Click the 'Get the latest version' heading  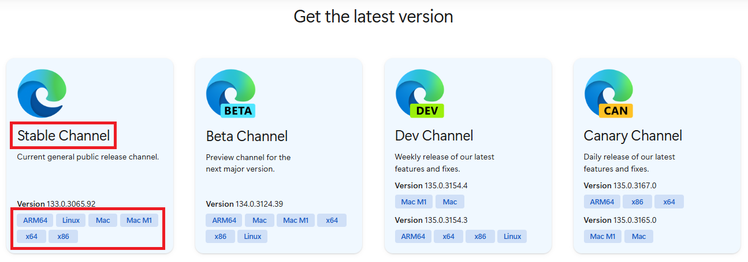(x=373, y=16)
